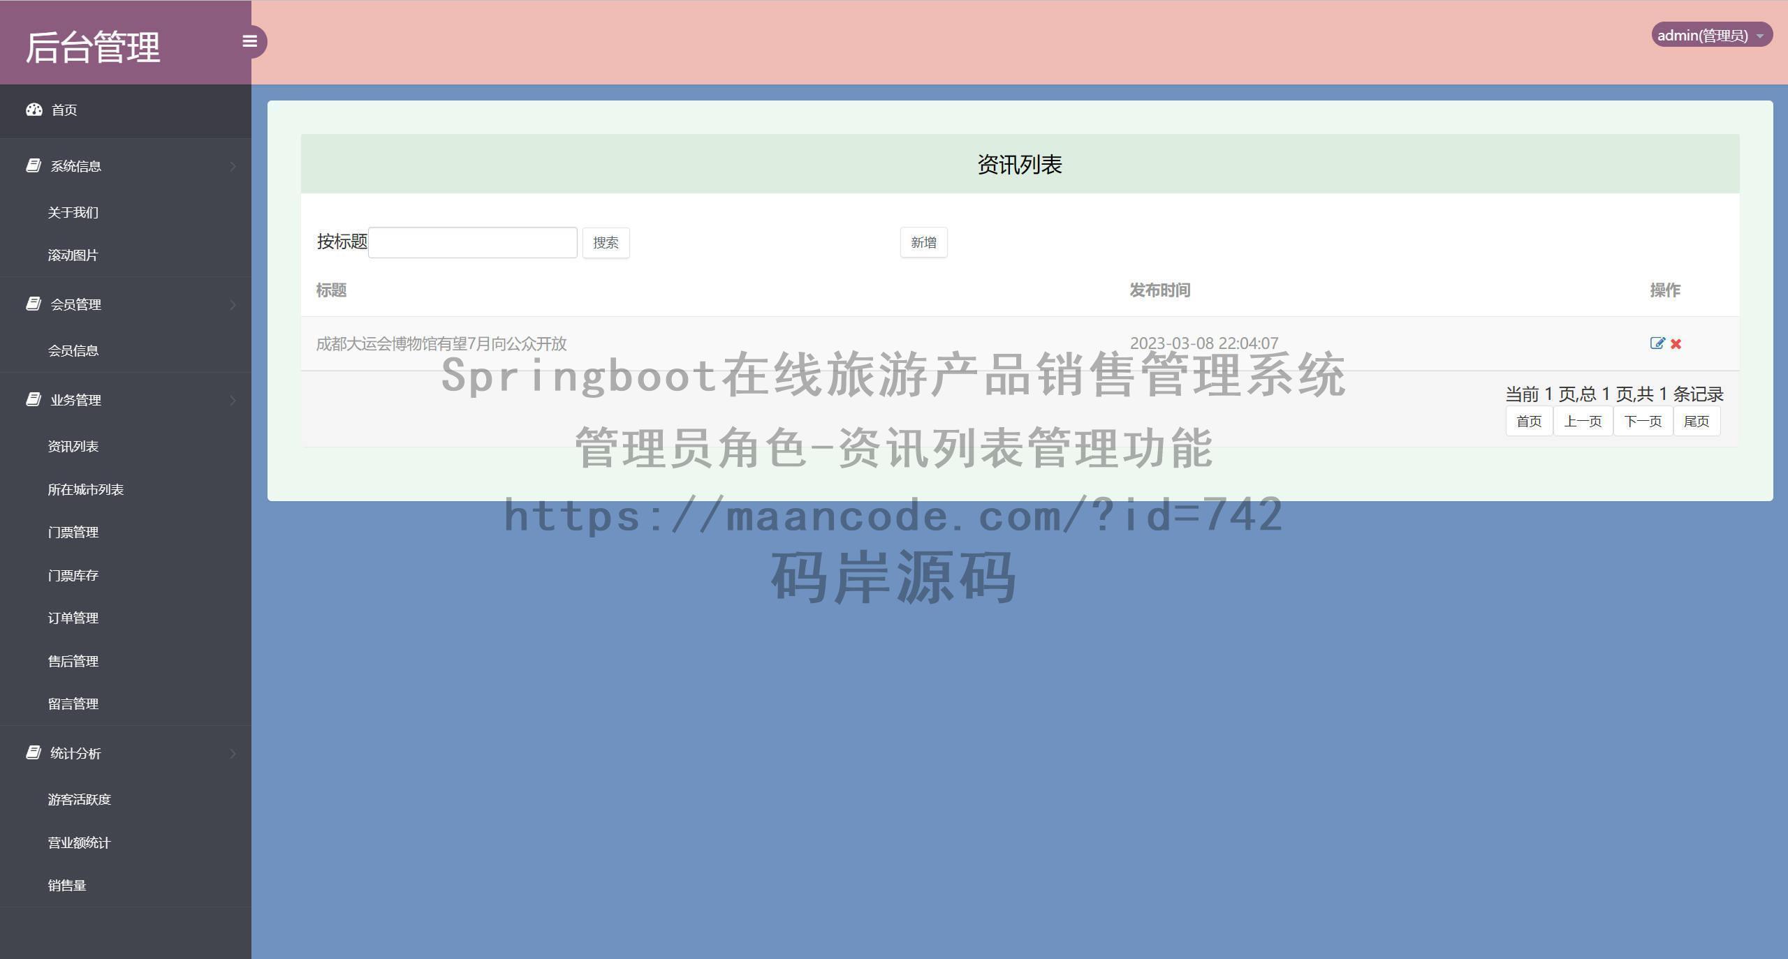View 游客活跃度 statistics
The image size is (1788, 959).
coord(79,799)
